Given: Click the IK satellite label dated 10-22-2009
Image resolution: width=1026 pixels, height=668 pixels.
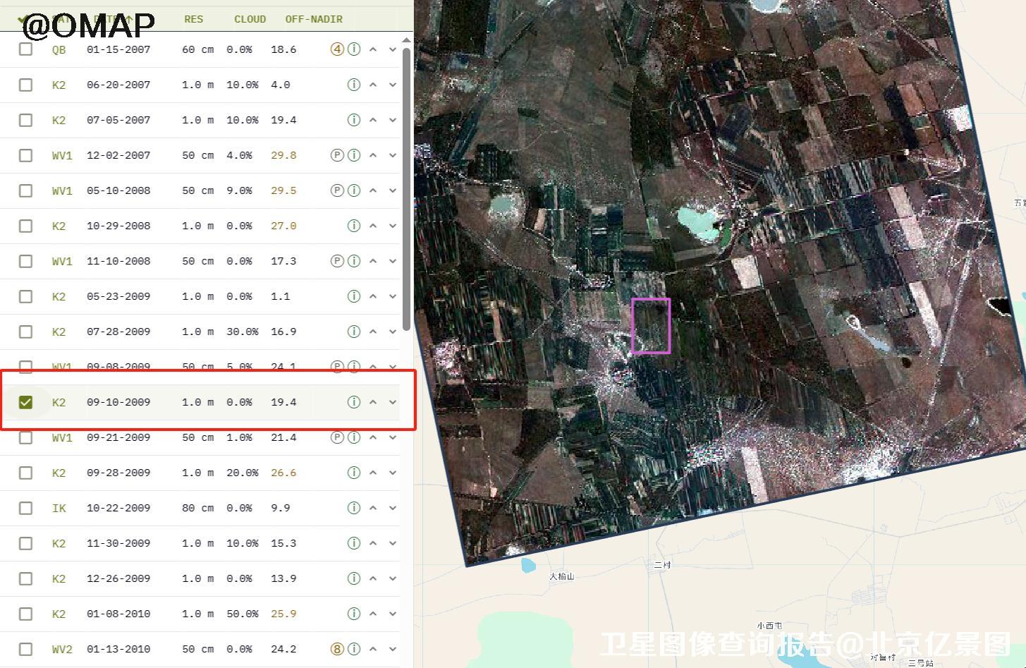Looking at the screenshot, I should click(59, 508).
